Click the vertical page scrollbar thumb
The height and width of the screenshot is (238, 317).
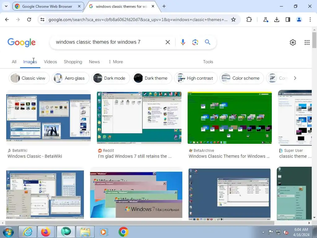(315, 40)
